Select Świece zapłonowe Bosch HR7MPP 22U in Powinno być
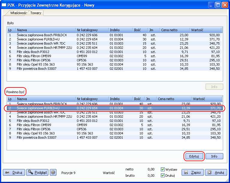The image size is (230, 183). [x=115, y=117]
